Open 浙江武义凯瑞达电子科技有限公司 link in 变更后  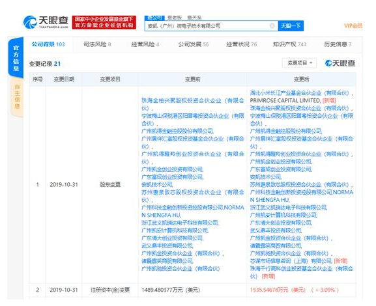[x=289, y=208]
